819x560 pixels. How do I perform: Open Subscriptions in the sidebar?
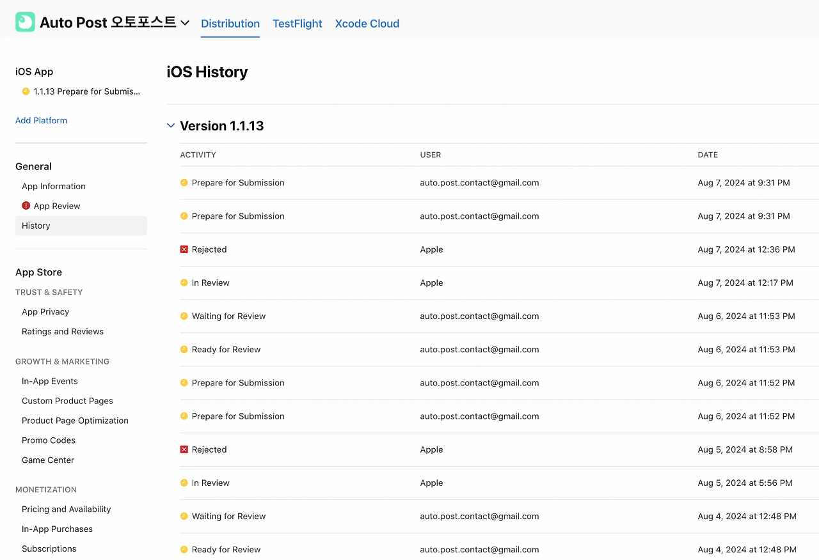click(49, 549)
